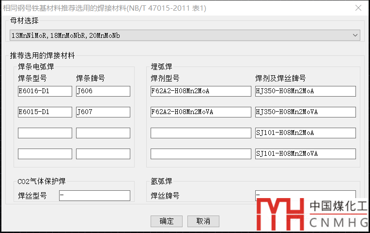Click the 取消 button
This screenshot has width=370, height=233.
click(203, 221)
